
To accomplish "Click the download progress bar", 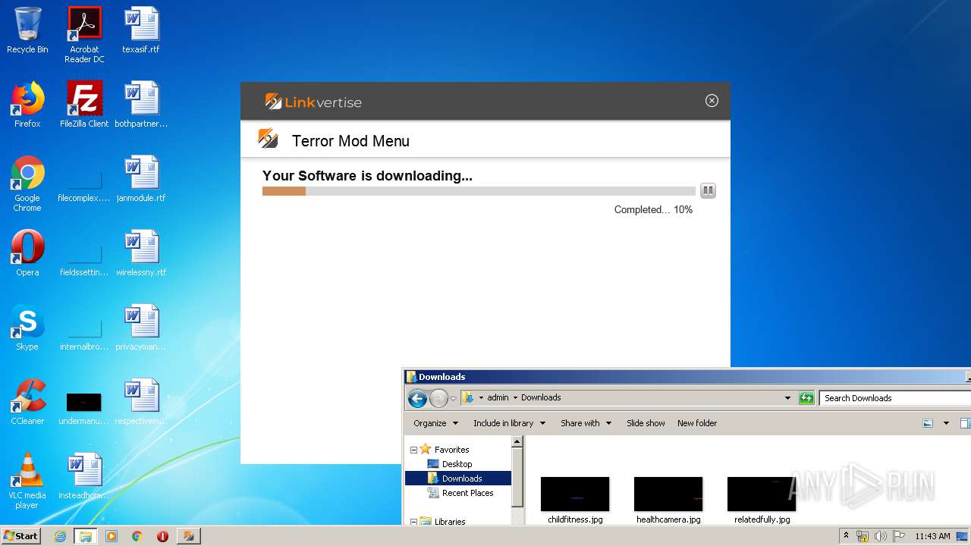I will (x=479, y=191).
